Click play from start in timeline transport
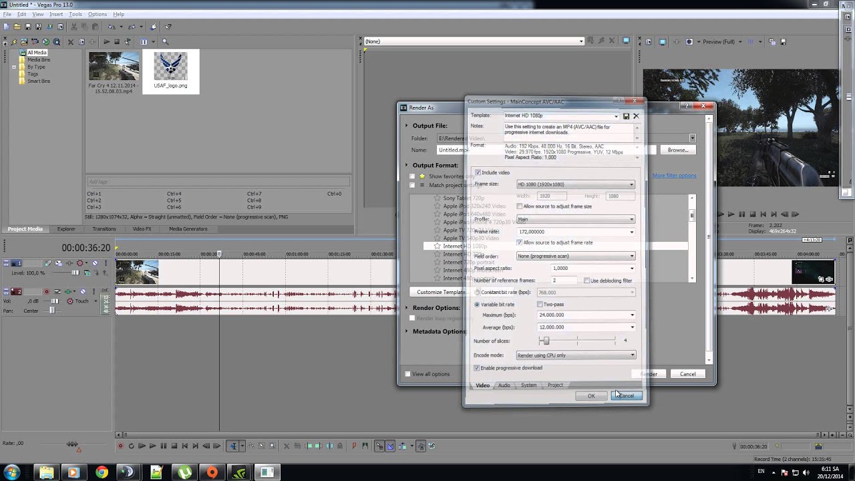 pyautogui.click(x=142, y=446)
